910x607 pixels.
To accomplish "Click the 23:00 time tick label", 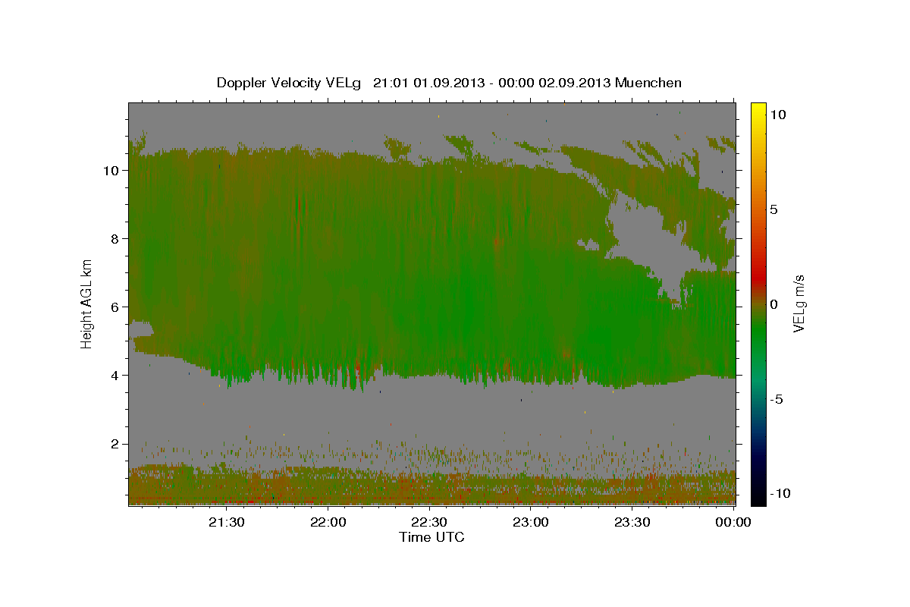I will coord(531,522).
